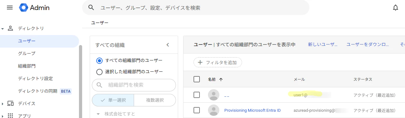Click the search magnifier icon in top bar
Image resolution: width=405 pixels, height=118 pixels.
[x=91, y=8]
